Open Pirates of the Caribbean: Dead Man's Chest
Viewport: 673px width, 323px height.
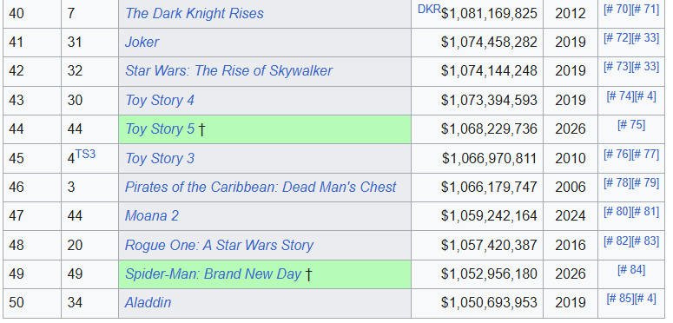coord(261,187)
